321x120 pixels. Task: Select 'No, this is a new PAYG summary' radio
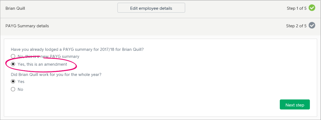tap(13, 56)
